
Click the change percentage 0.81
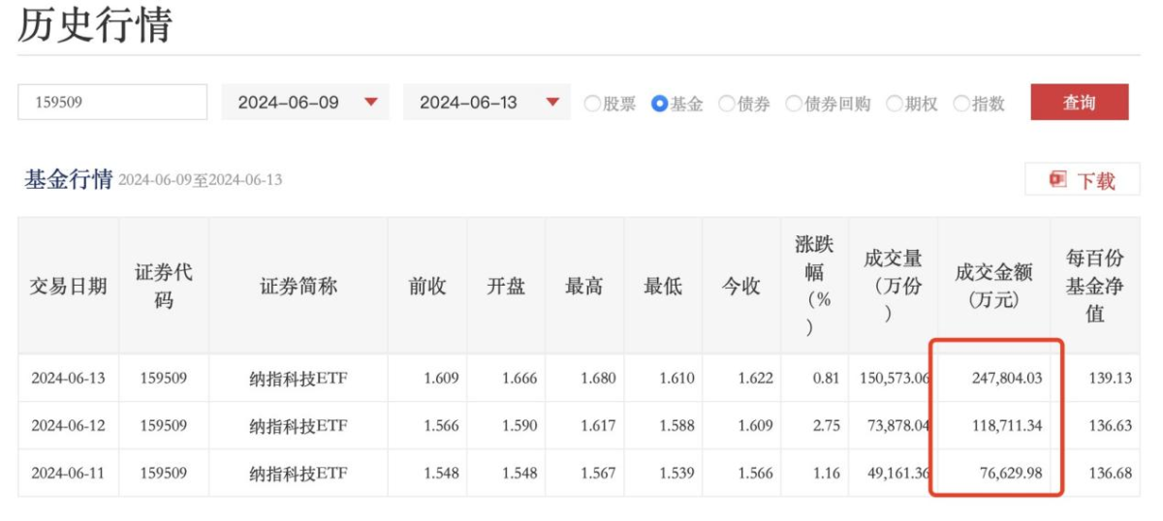826,379
